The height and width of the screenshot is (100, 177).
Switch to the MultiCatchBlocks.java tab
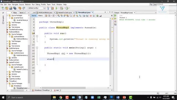45,12
